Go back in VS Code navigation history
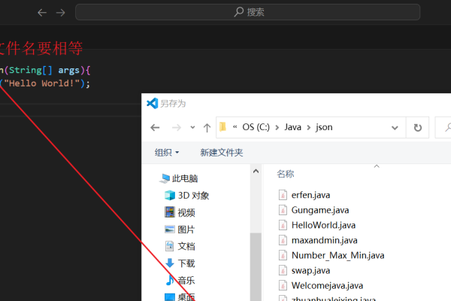This screenshot has height=301, width=451. [x=42, y=12]
